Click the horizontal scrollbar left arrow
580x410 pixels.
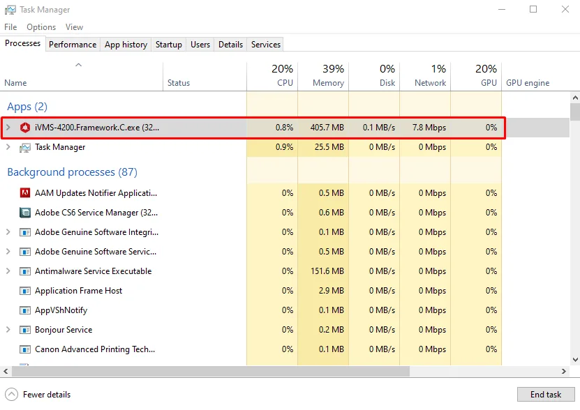coord(6,371)
